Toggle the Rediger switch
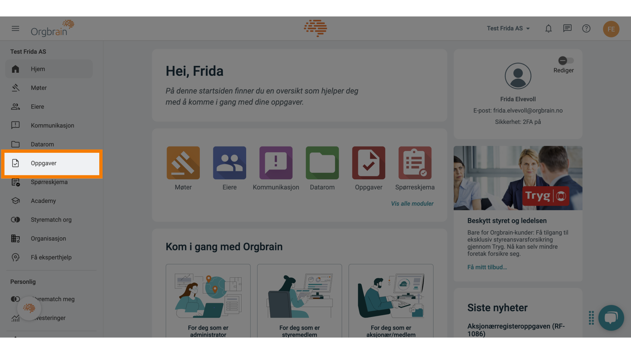 click(x=566, y=61)
